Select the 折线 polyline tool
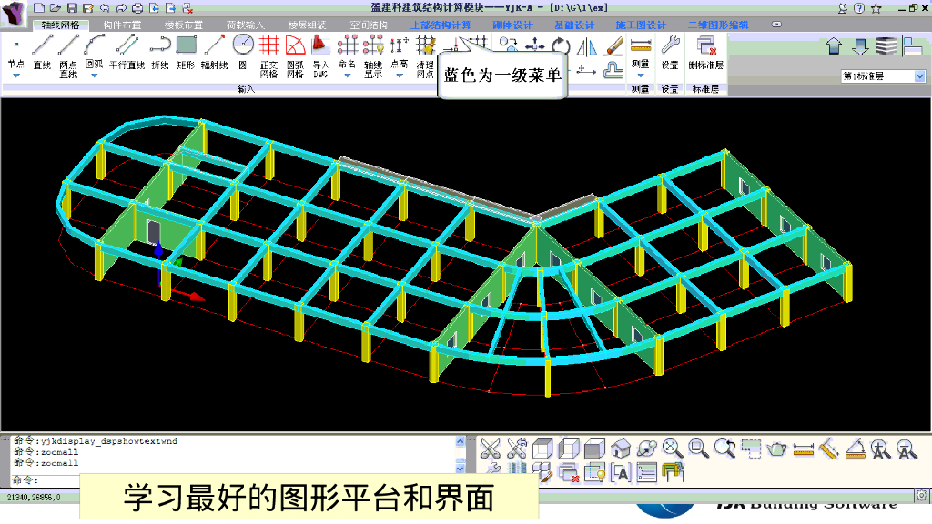Image resolution: width=932 pixels, height=524 pixels. (159, 45)
